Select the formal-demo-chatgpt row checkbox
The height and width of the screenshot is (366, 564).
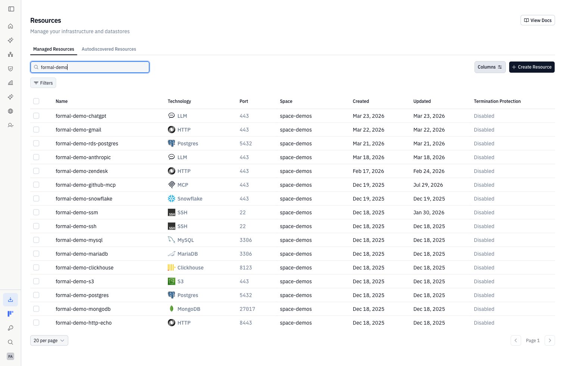pyautogui.click(x=36, y=116)
